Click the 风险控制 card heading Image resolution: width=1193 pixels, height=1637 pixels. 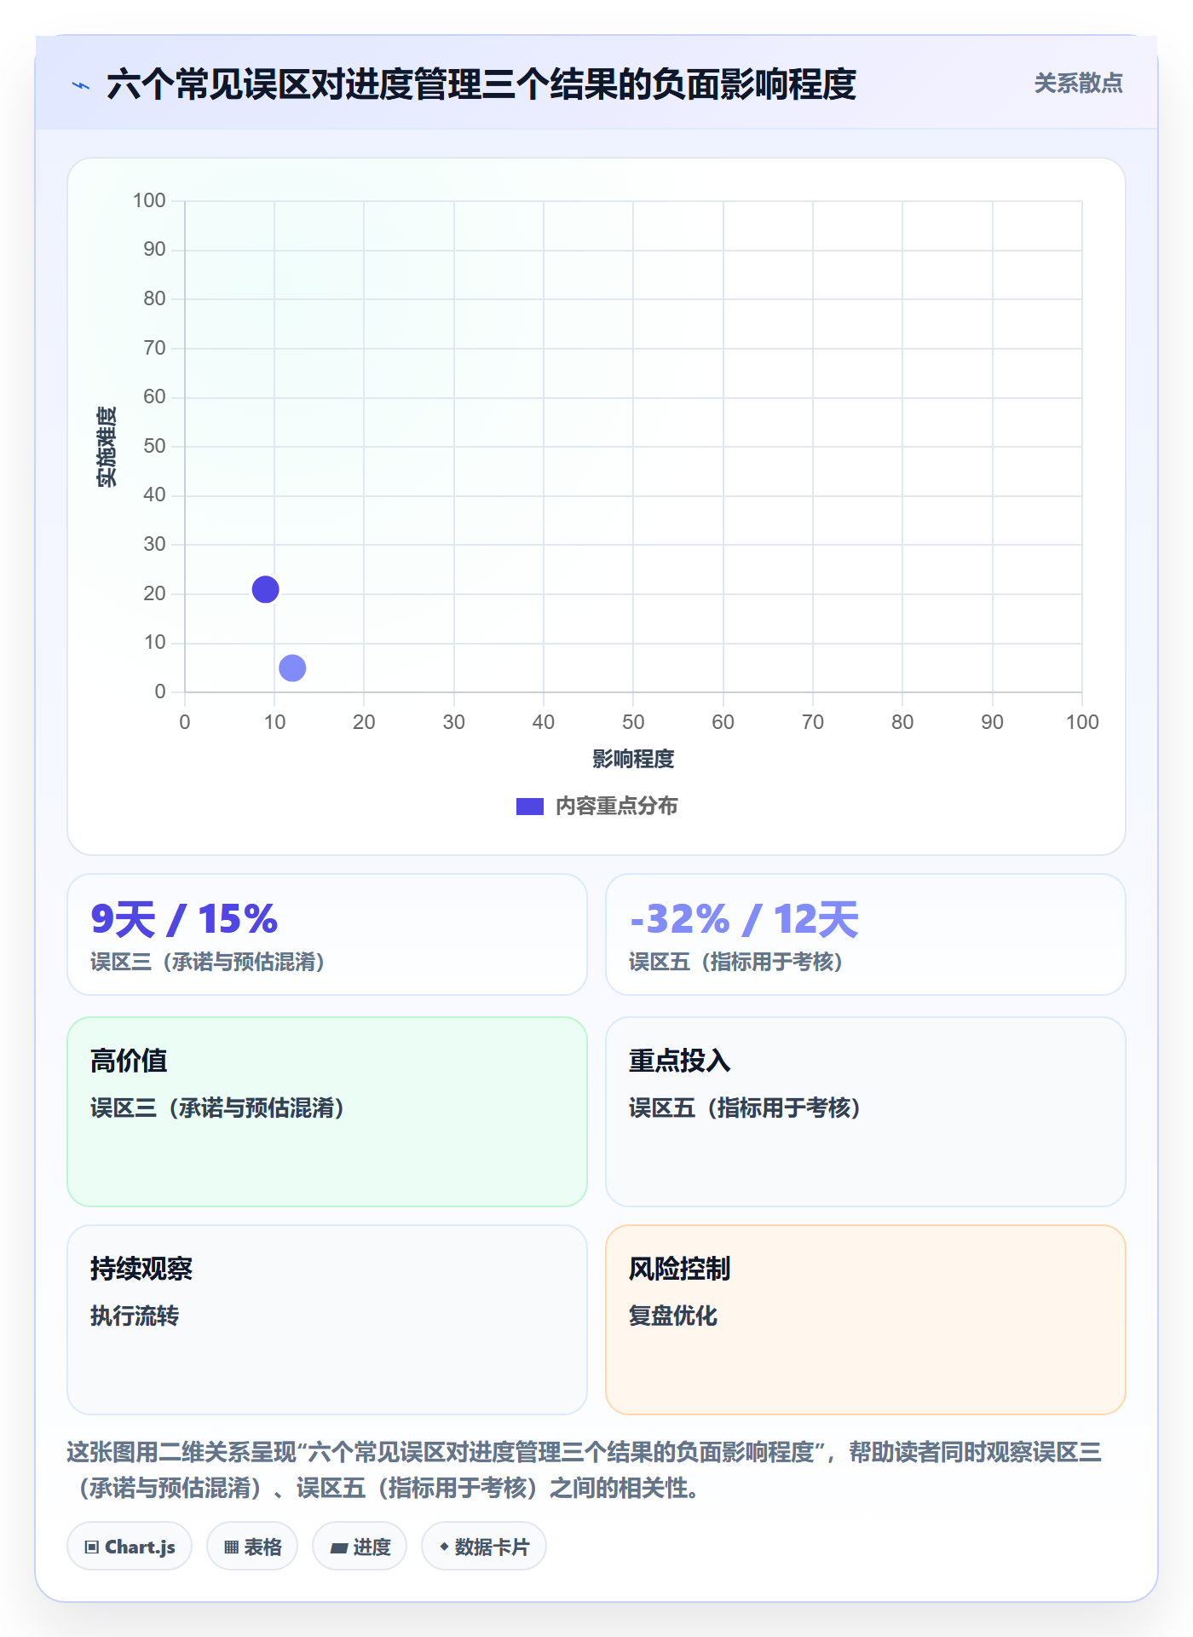coord(680,1269)
